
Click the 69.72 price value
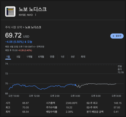[13, 35]
